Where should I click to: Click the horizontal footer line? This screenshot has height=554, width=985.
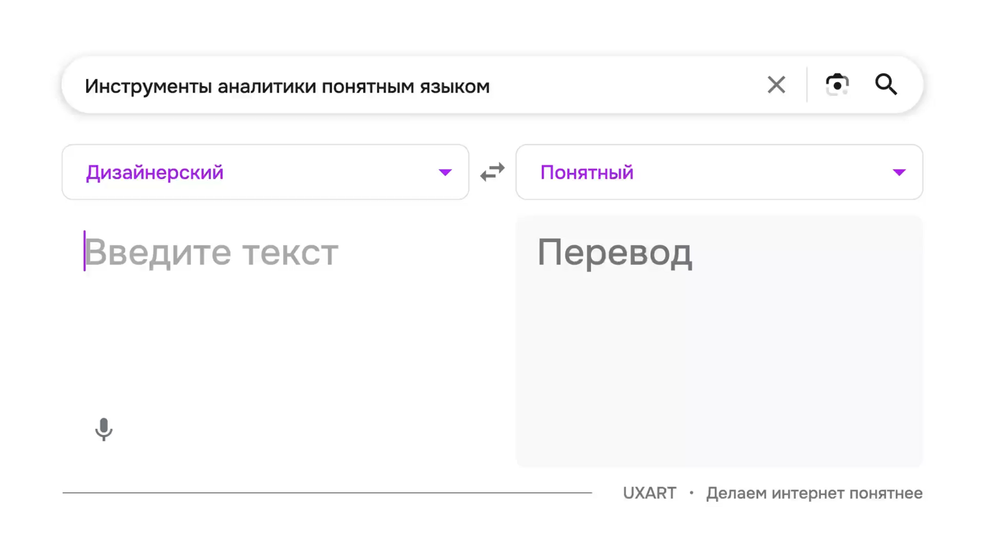[327, 492]
